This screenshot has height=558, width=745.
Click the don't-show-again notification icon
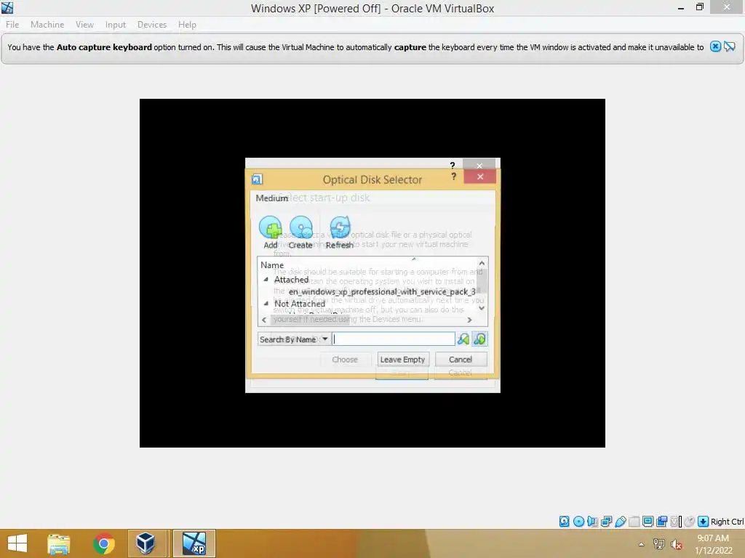(729, 46)
